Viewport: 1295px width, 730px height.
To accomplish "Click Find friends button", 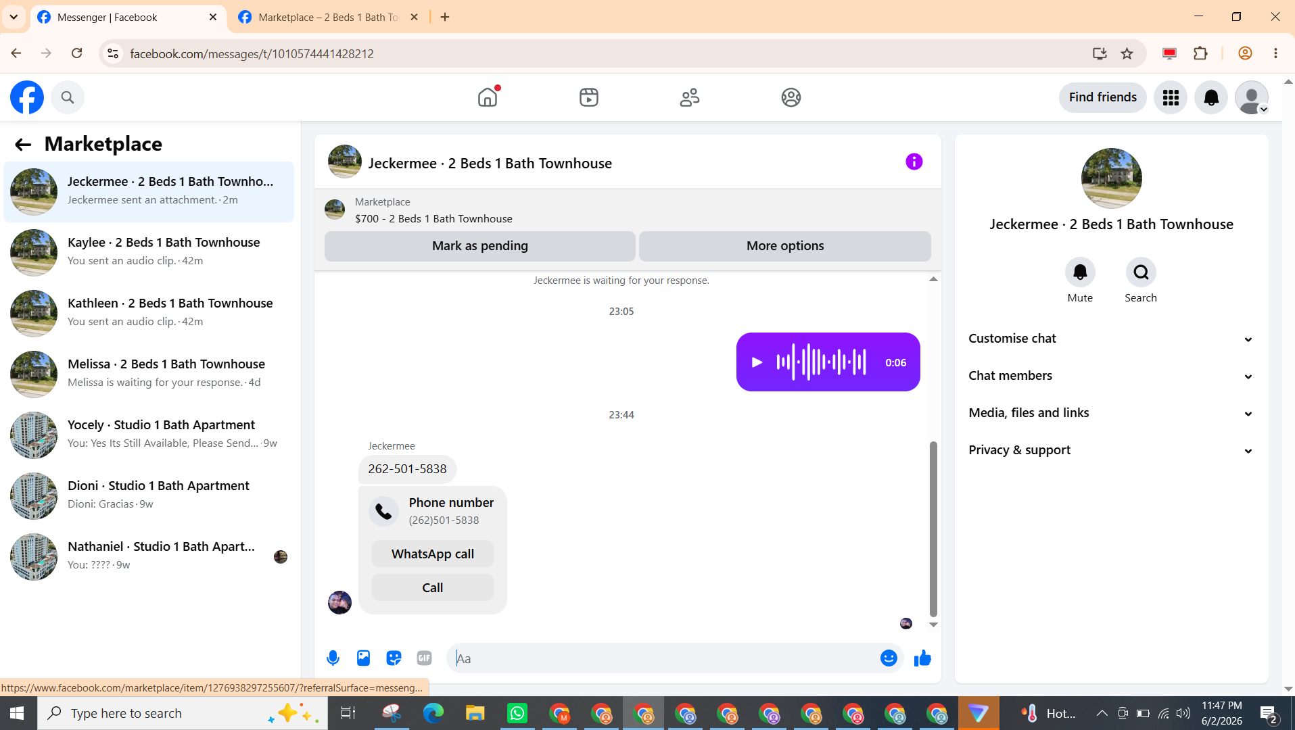I will click(1102, 97).
